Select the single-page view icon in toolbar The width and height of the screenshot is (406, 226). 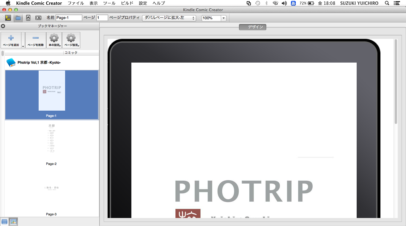coord(28,18)
